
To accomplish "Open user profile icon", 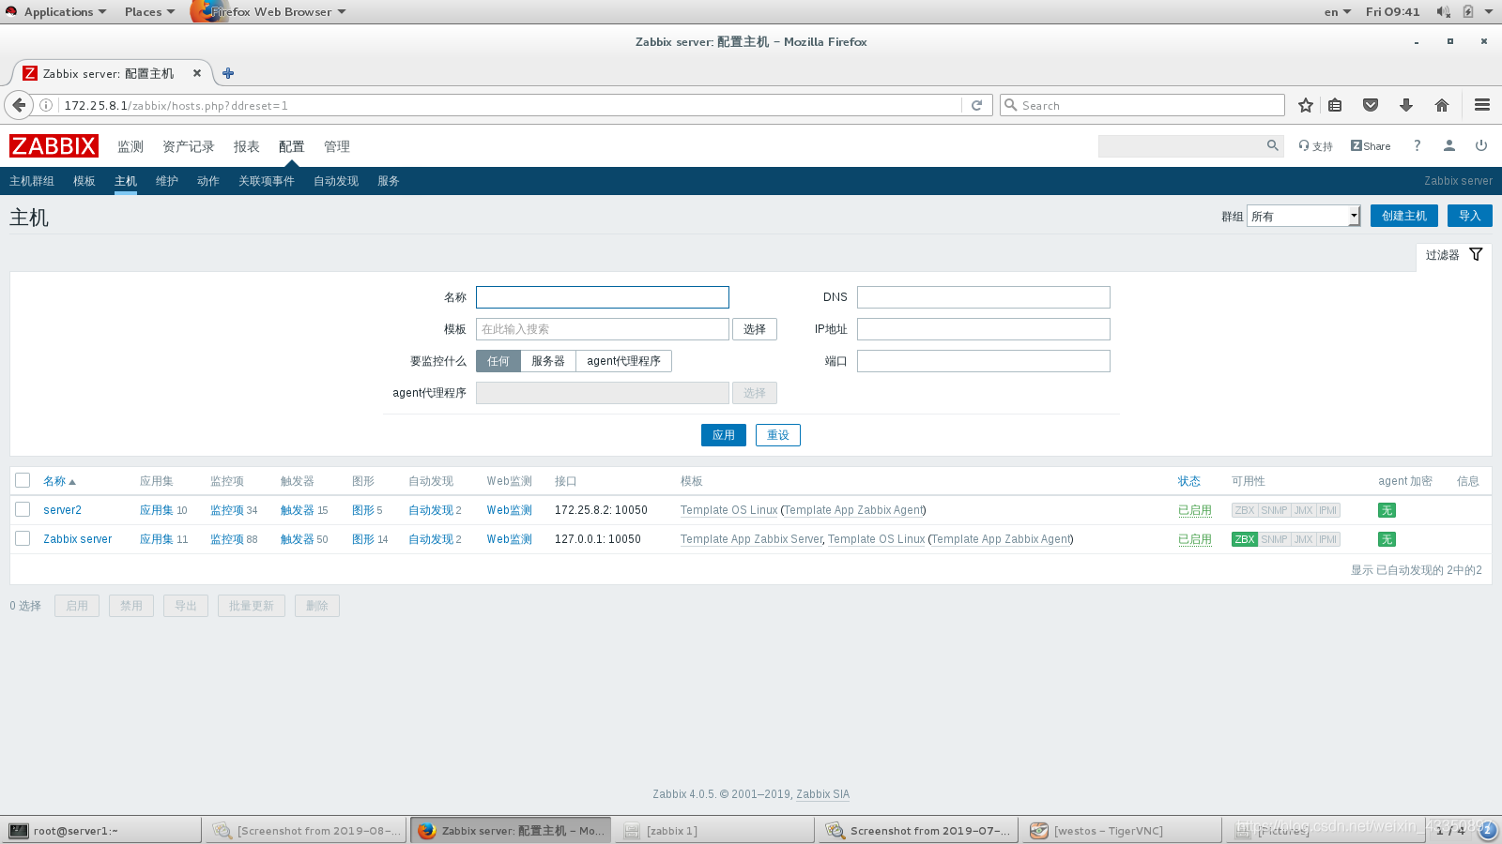I will click(1449, 146).
